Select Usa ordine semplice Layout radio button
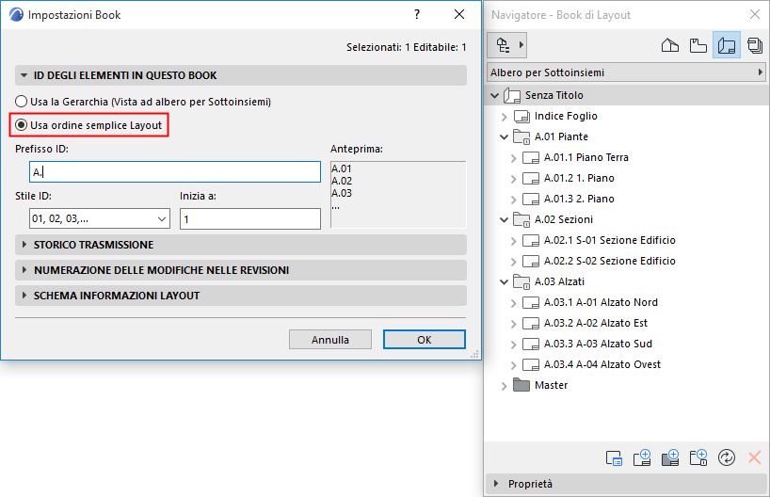The height and width of the screenshot is (497, 770). click(21, 125)
